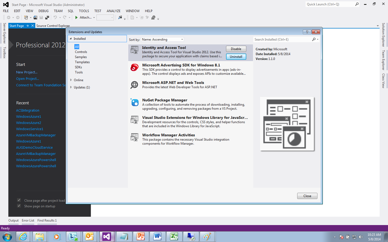Viewport: 388px width, 242px height.
Task: Open the ACSIntegration recent project
Action: click(28, 111)
